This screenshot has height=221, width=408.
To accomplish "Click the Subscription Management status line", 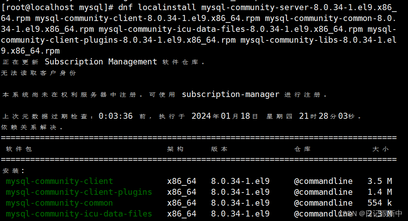I will tap(102, 61).
